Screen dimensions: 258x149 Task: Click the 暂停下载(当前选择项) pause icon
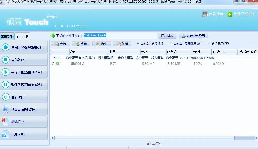6,84
